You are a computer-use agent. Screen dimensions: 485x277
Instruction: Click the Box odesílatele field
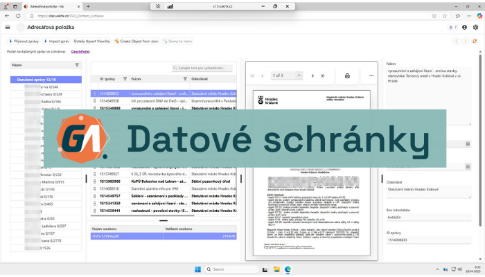pyautogui.click(x=429, y=217)
